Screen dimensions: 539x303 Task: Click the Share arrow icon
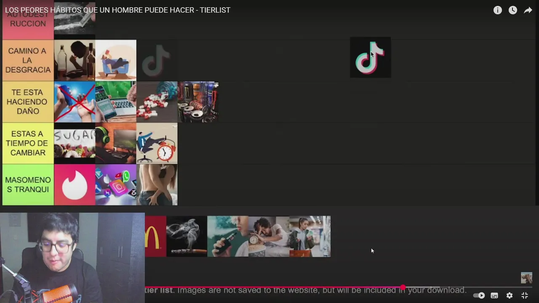[528, 10]
